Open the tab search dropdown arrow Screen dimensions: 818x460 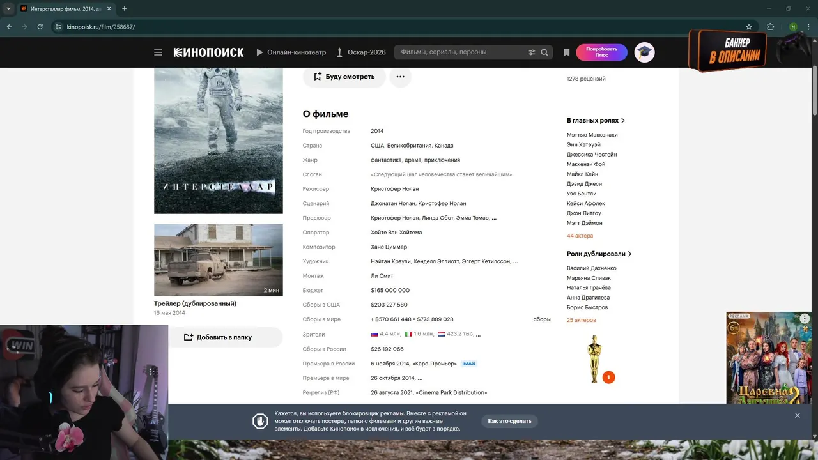8,8
